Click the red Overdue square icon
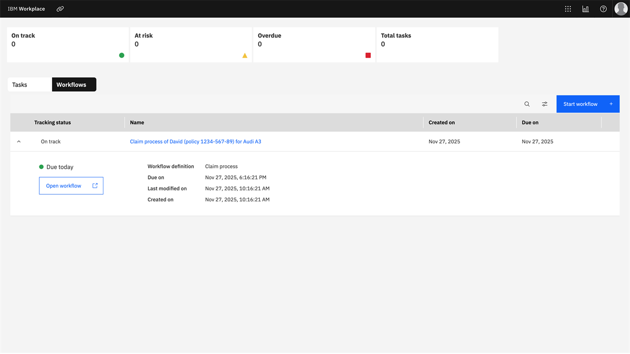The image size is (630, 354). tap(368, 55)
